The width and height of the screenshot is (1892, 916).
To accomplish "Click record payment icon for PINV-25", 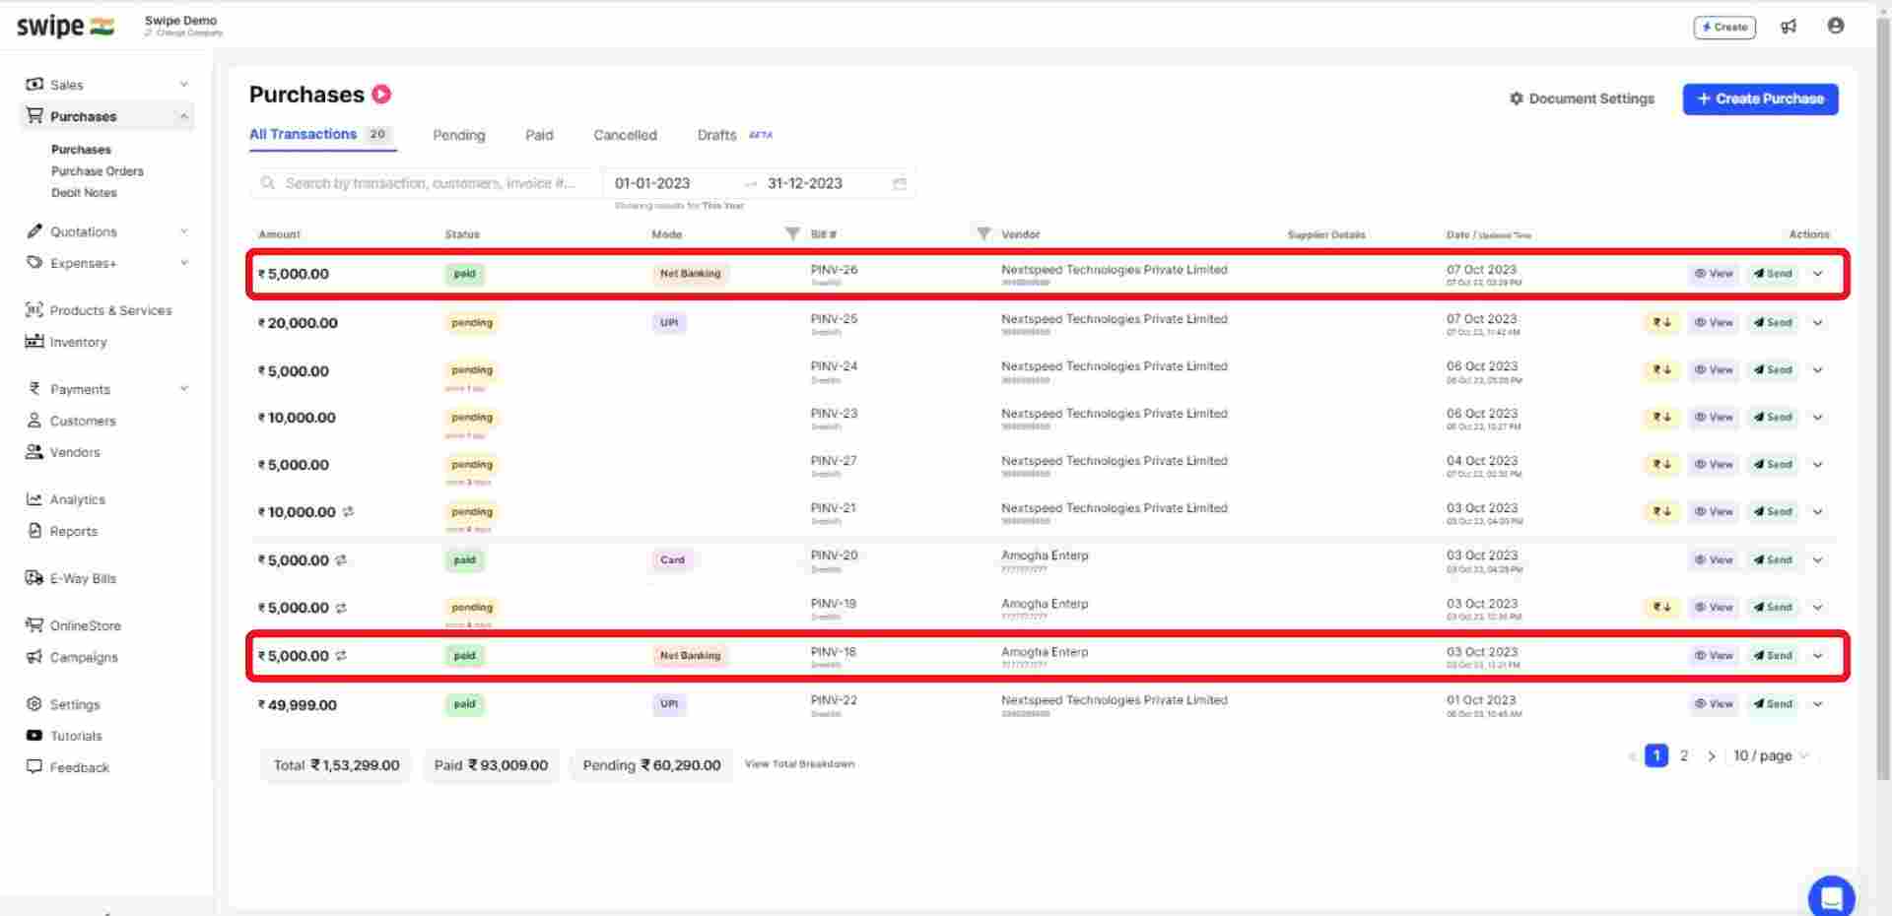I will [x=1662, y=322].
